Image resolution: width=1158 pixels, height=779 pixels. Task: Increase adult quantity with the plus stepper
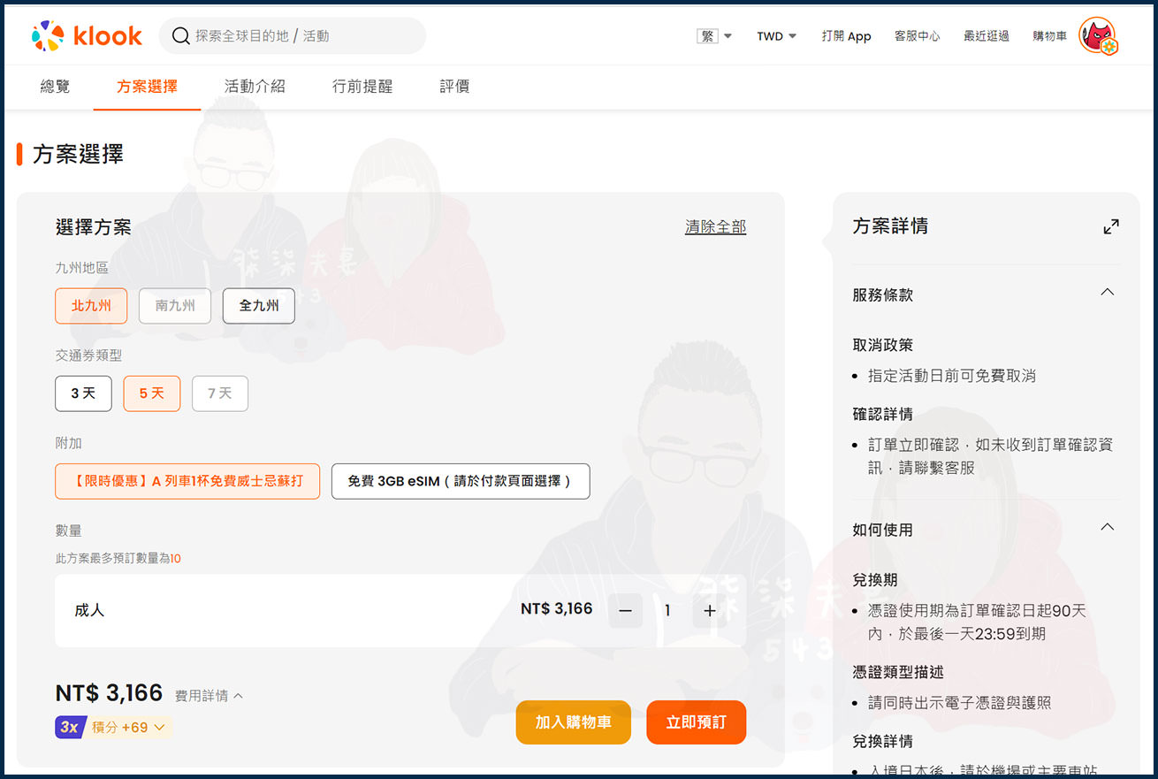710,610
